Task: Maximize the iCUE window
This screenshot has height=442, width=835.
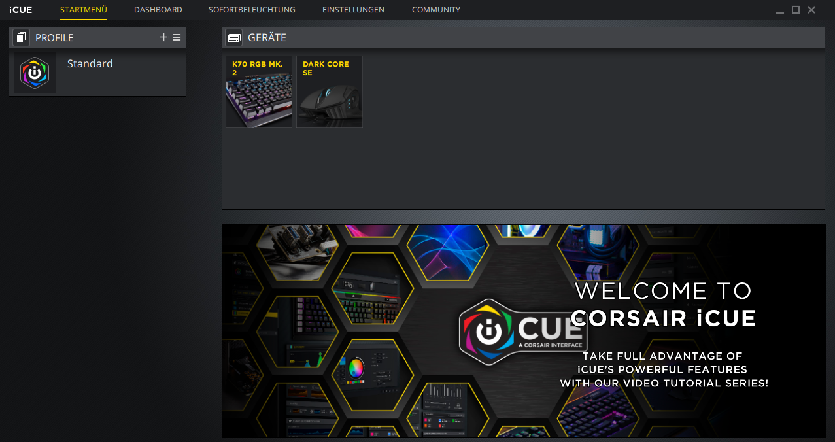Action: point(796,10)
